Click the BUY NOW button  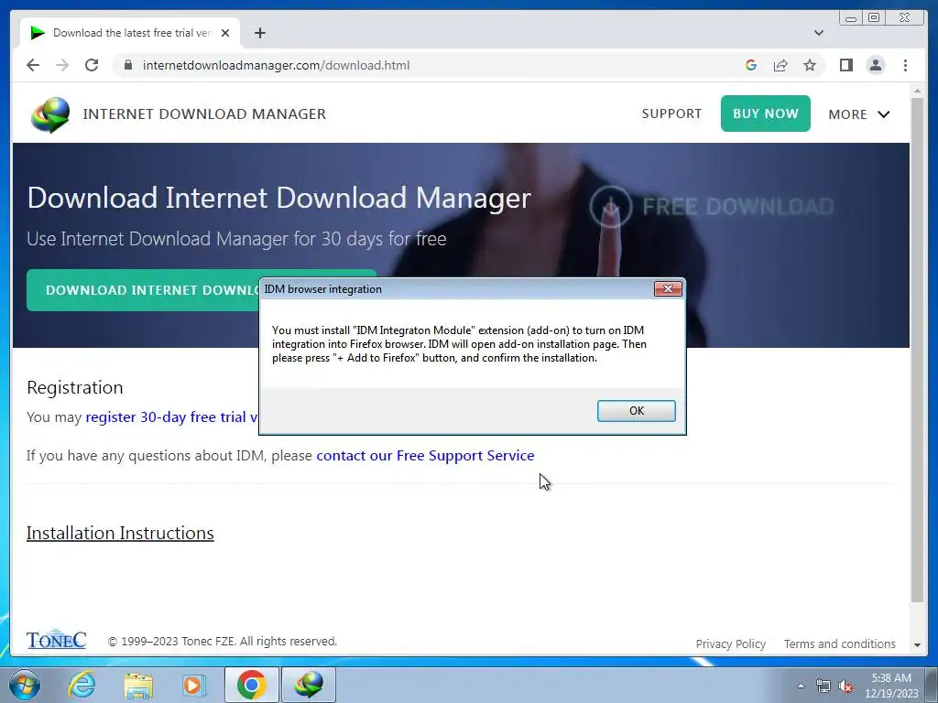point(765,114)
